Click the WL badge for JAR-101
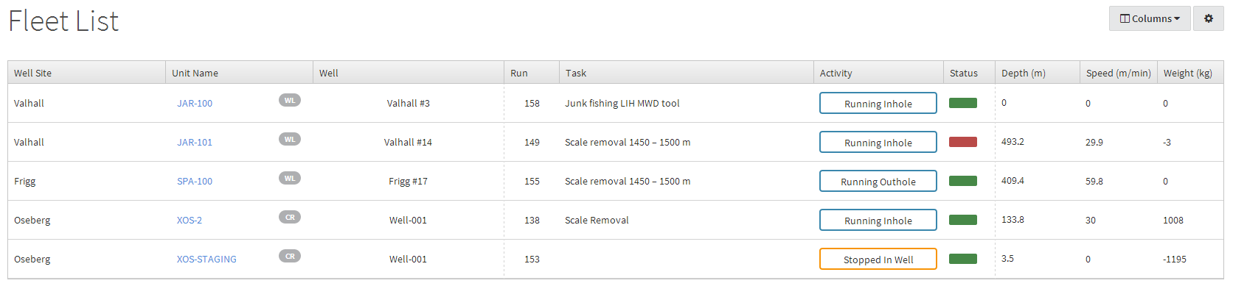This screenshot has width=1233, height=286. coord(290,139)
